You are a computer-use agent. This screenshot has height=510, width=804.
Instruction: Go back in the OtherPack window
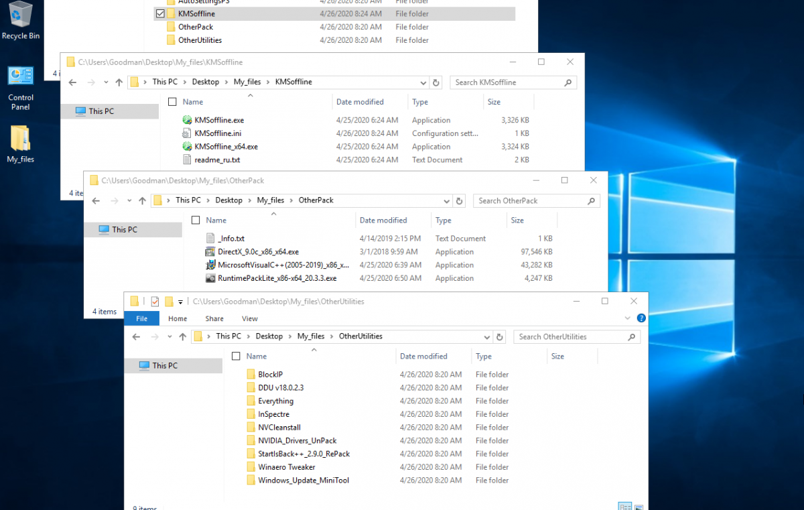click(x=96, y=200)
